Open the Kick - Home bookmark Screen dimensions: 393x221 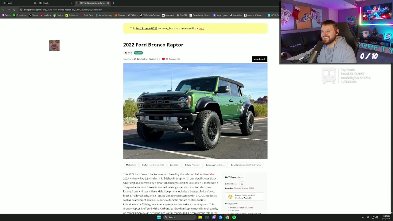click(20, 15)
